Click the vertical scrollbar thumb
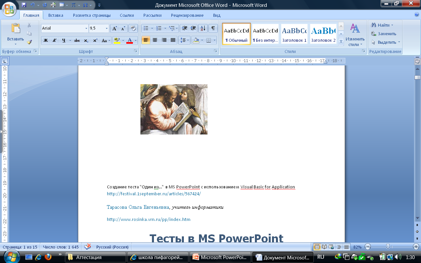The image size is (421, 263). pos(417,78)
